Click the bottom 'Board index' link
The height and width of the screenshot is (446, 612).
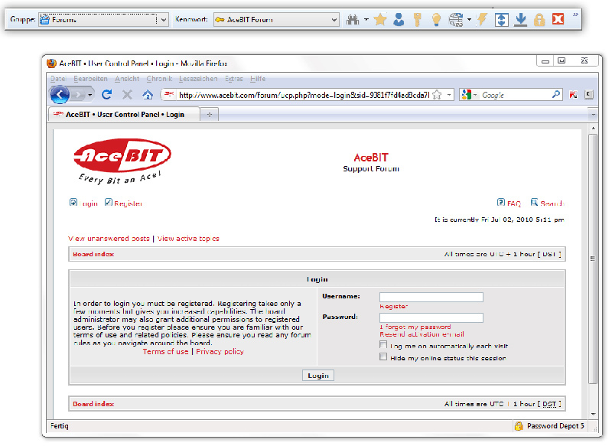93,404
